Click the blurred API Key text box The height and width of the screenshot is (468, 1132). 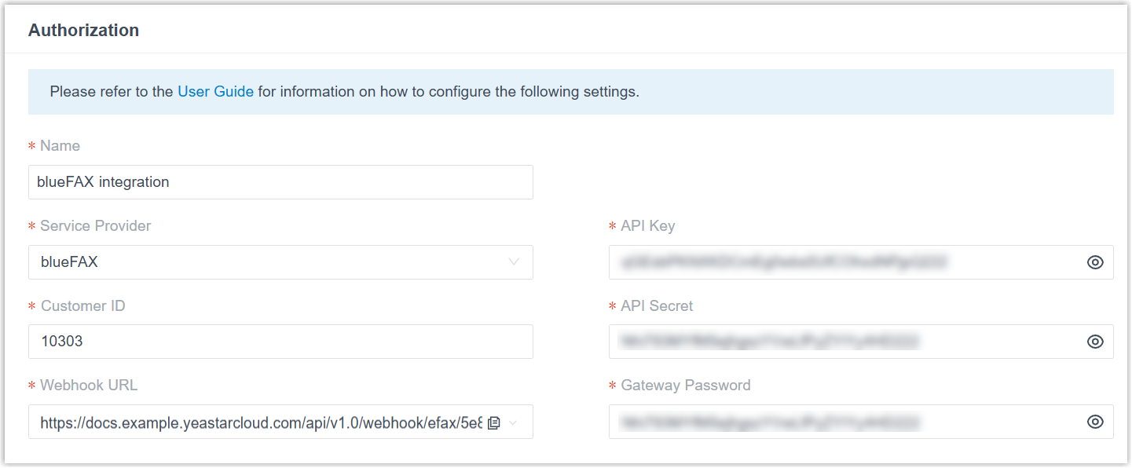coord(844,262)
